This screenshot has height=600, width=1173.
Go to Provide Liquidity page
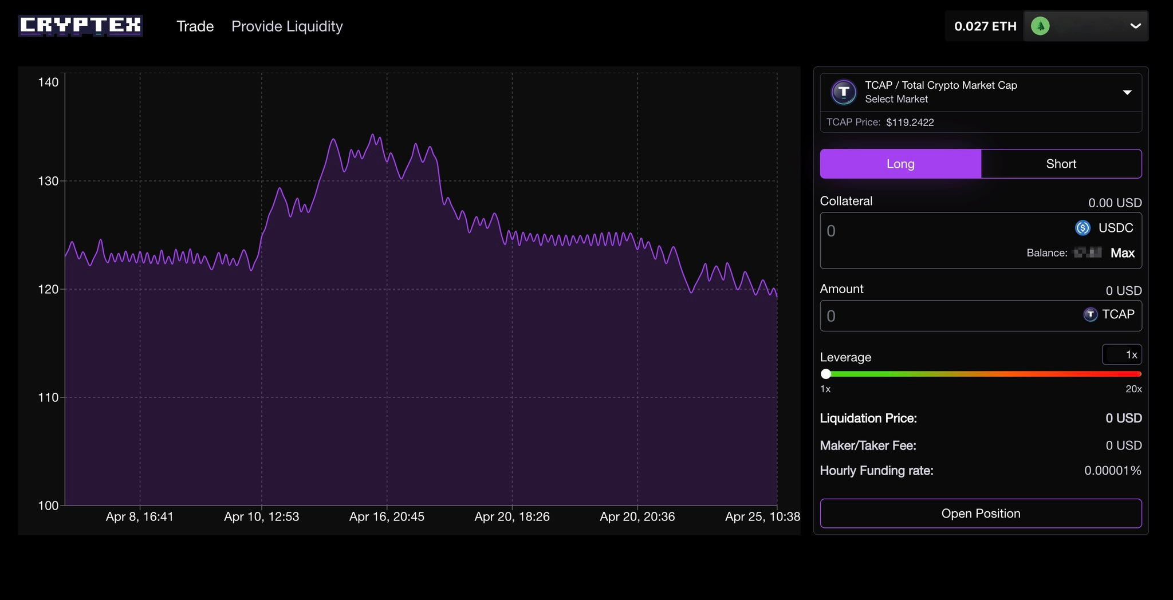tap(287, 26)
